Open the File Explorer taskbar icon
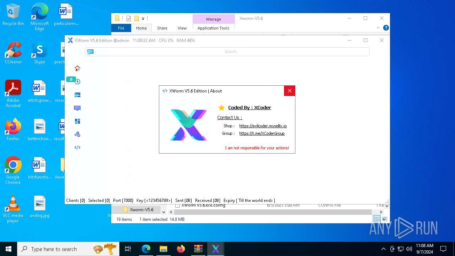The height and width of the screenshot is (256, 455). [164, 249]
